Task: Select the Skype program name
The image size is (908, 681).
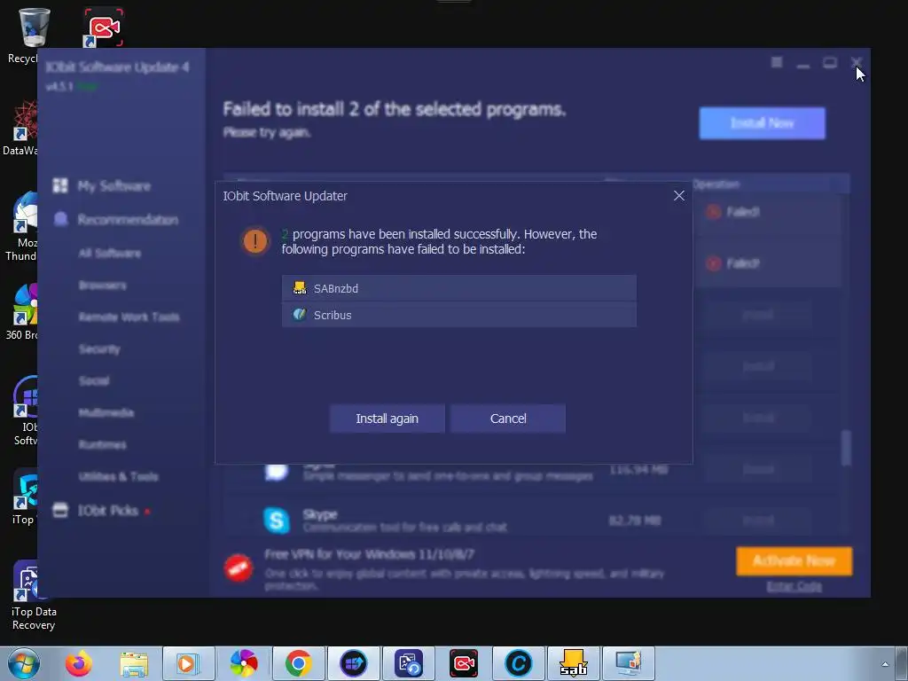Action: click(x=319, y=514)
